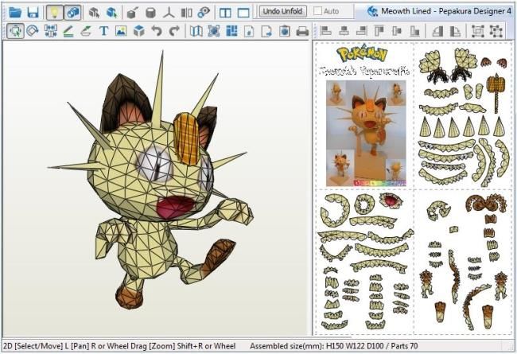This screenshot has width=517, height=354.
Task: Select the Join/Disjoin faces tool
Action: 50,31
